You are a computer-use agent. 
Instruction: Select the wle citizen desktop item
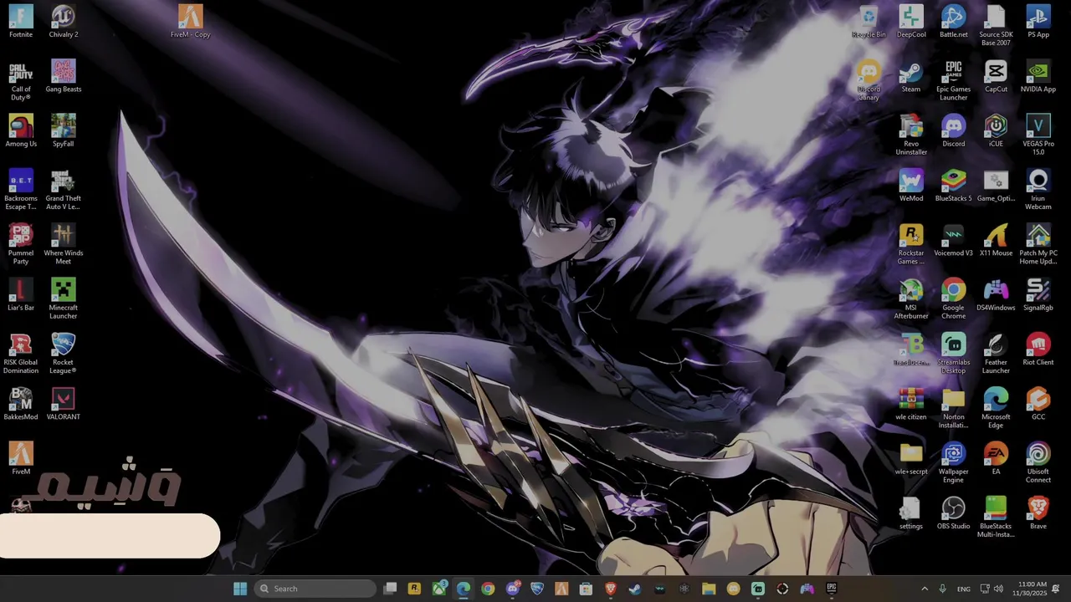[x=911, y=404]
